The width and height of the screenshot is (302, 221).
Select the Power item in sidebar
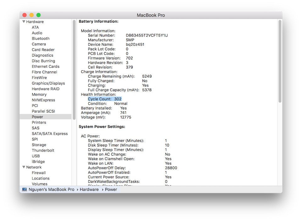tap(37, 117)
